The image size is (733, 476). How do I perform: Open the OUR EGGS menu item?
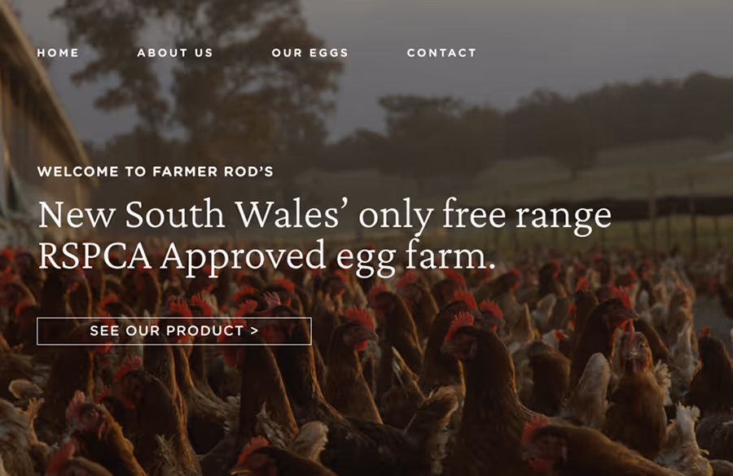[x=310, y=53]
